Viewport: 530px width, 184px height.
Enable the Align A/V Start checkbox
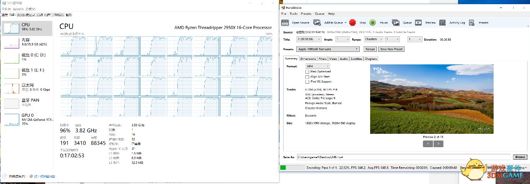click(x=307, y=77)
